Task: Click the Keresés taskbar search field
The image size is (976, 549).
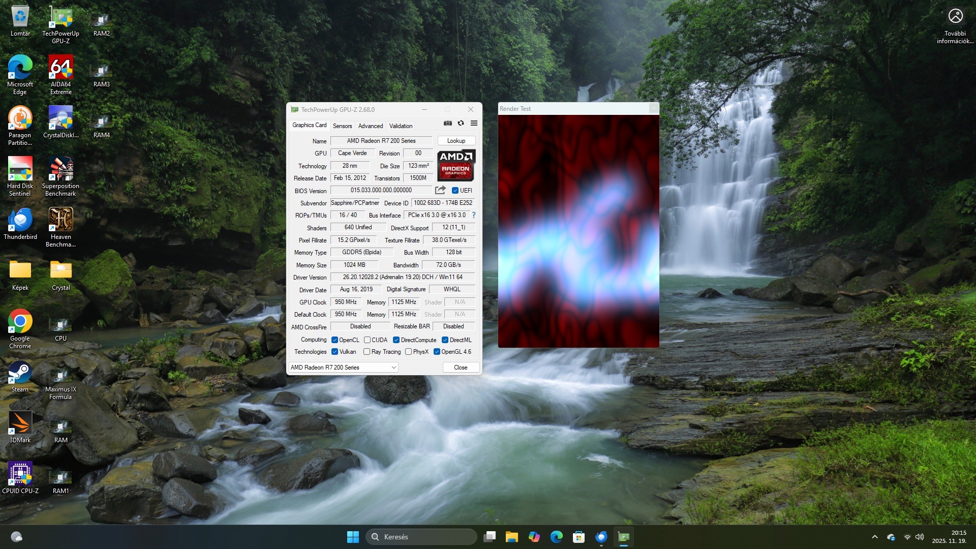Action: (421, 537)
